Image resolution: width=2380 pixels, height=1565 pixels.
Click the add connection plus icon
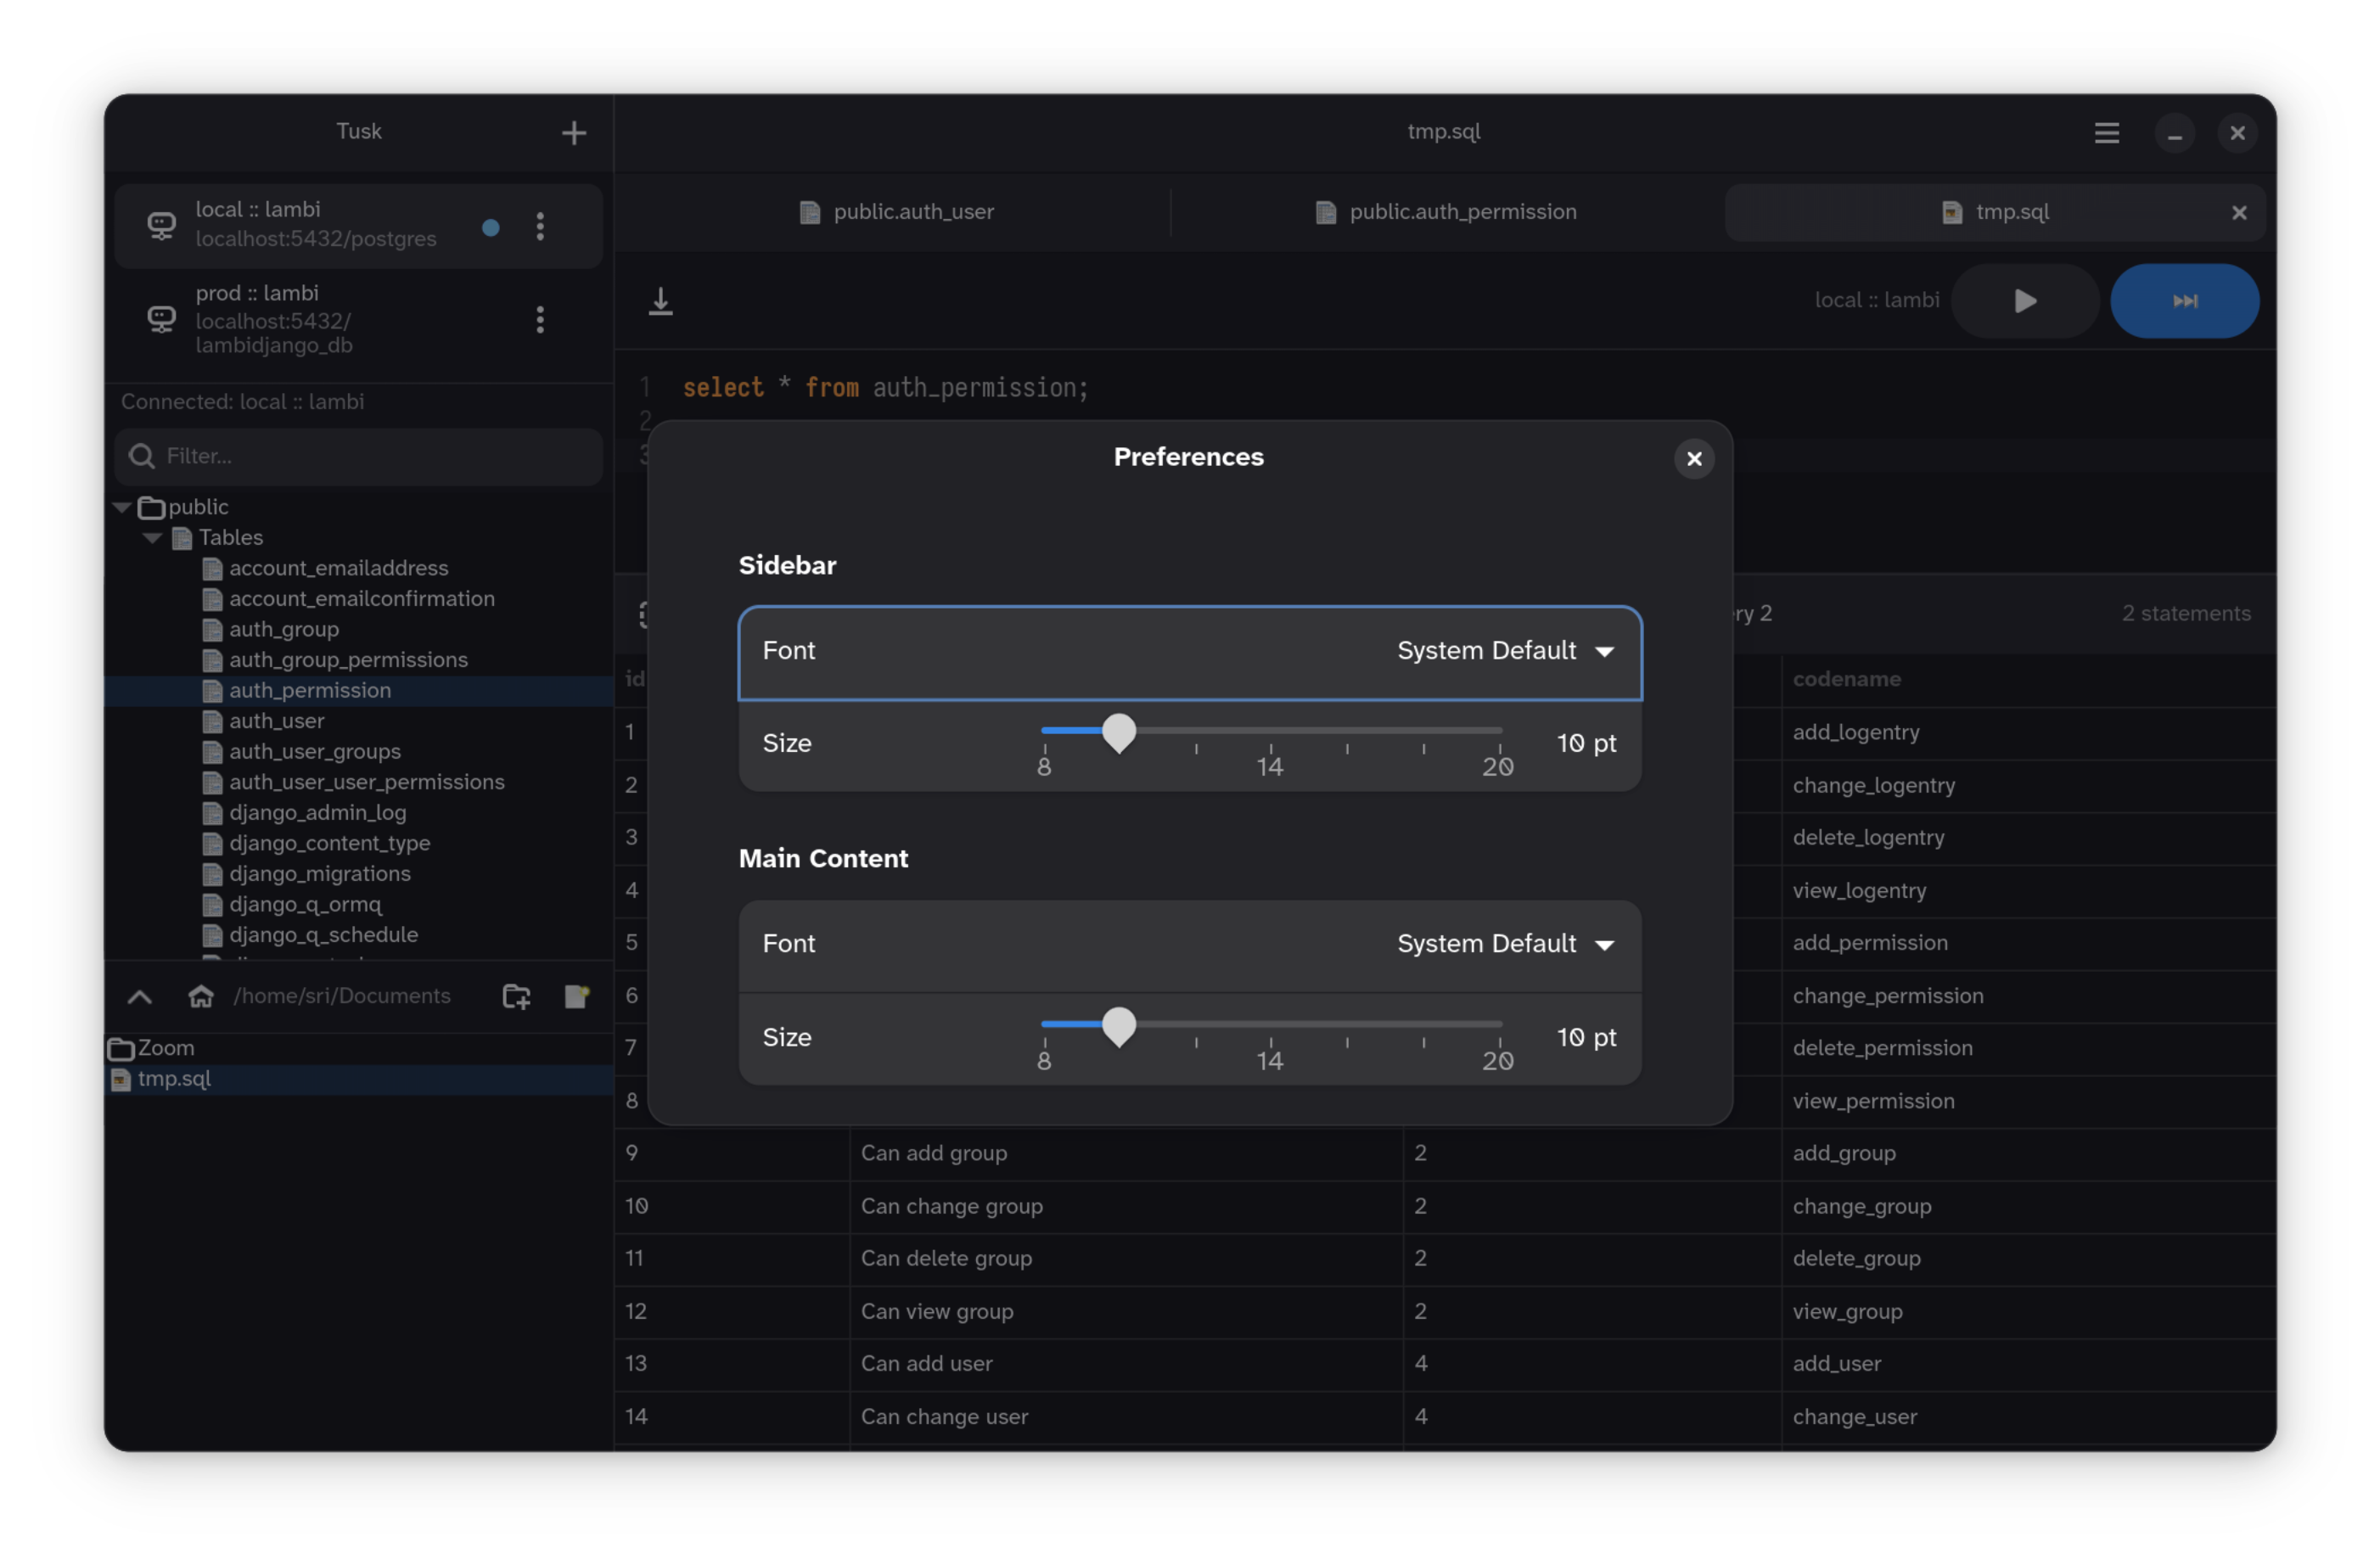click(575, 132)
